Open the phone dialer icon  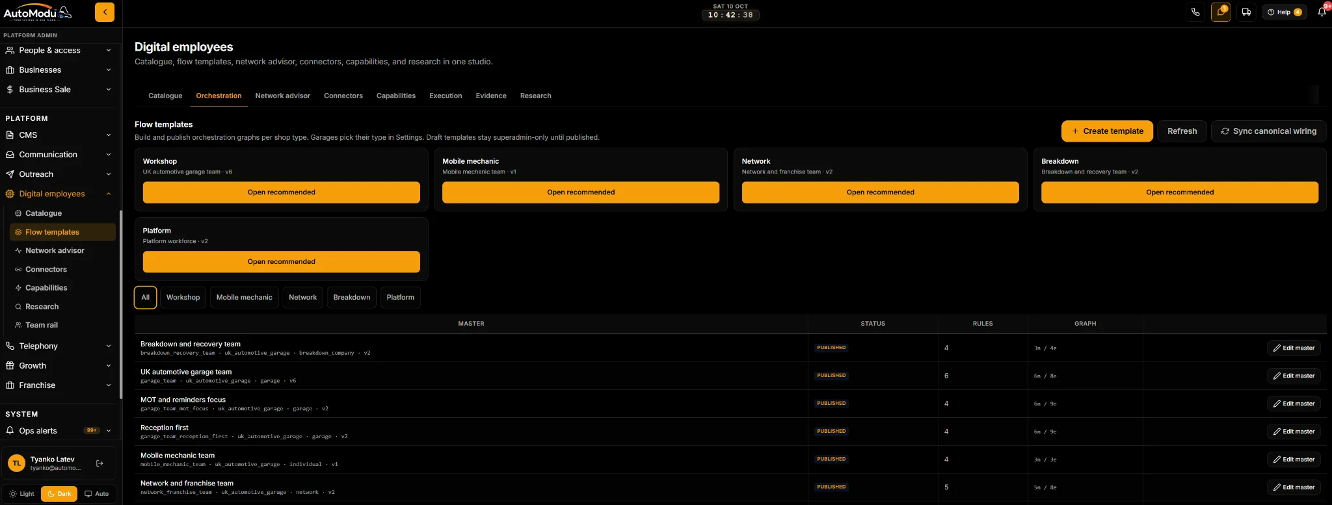click(x=1195, y=12)
